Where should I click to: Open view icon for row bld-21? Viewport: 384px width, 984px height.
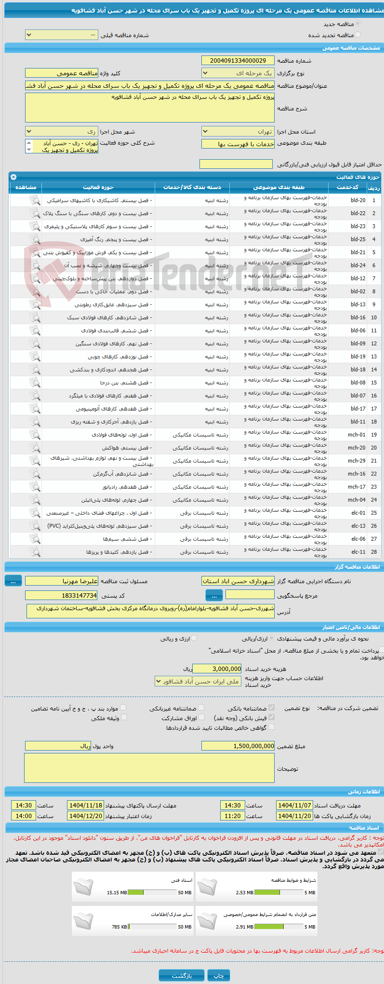[35, 252]
